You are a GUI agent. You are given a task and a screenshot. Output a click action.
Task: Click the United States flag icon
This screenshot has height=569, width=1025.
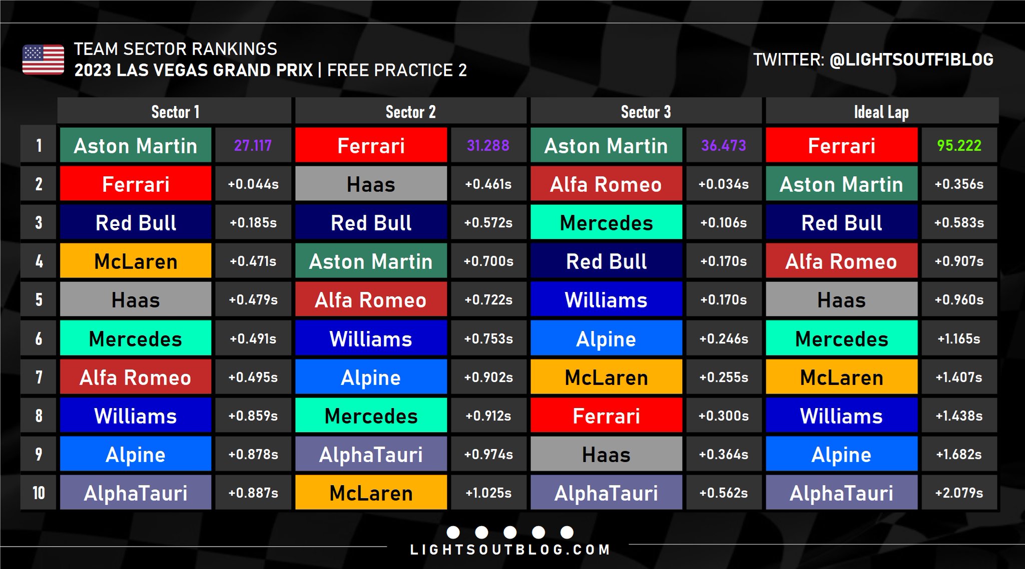(43, 59)
